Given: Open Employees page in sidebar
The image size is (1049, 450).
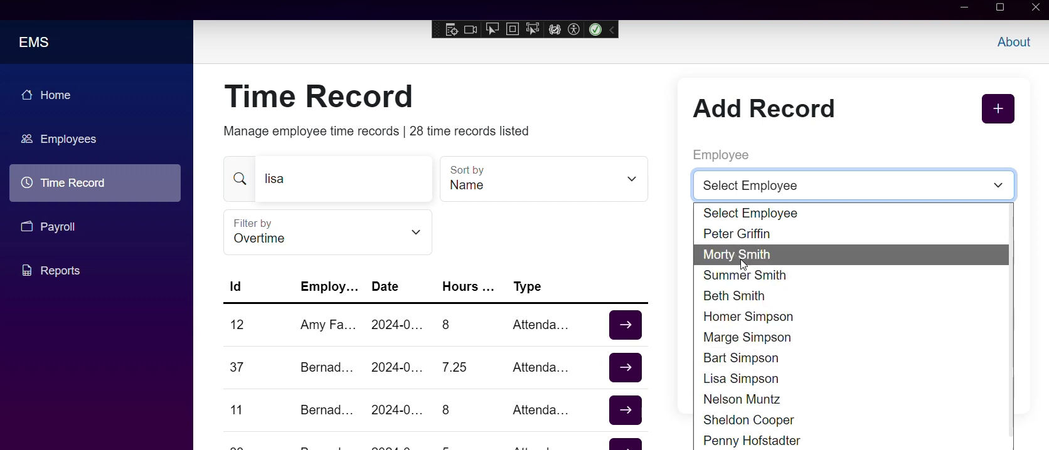Looking at the screenshot, I should coord(95,139).
